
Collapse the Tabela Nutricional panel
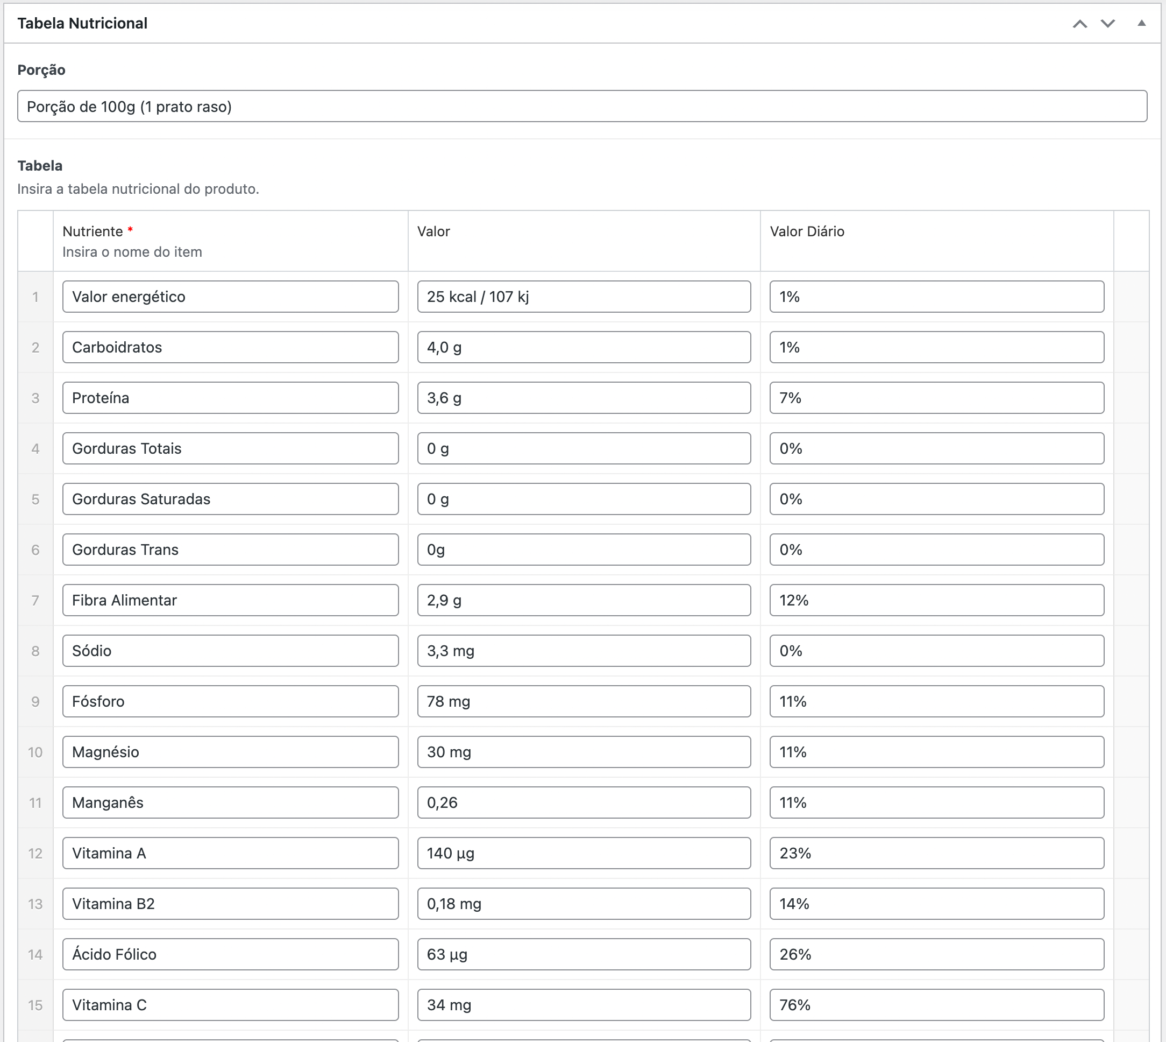(1141, 24)
